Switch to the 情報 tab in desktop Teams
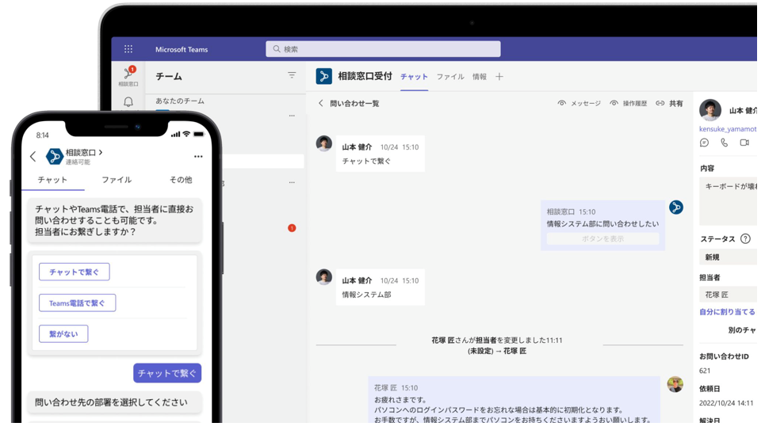Image resolution: width=765 pixels, height=434 pixels. pyautogui.click(x=480, y=77)
